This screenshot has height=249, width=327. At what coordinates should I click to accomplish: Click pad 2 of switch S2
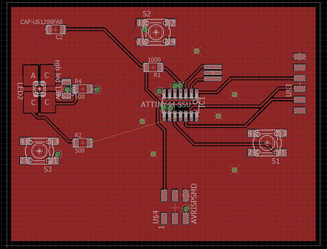171,22
